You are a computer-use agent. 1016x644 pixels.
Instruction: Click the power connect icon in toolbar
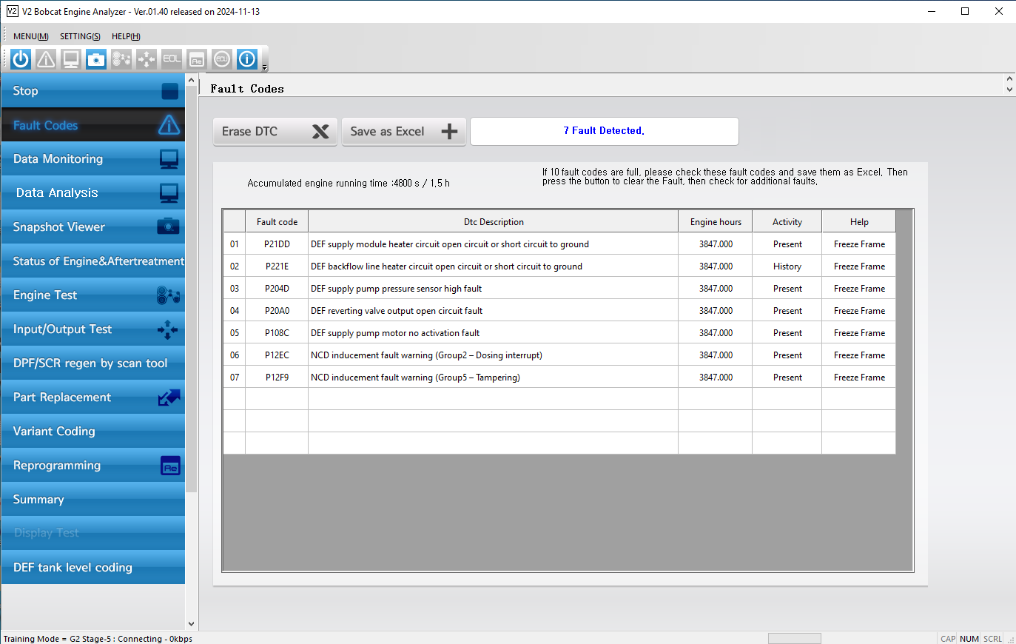click(x=21, y=59)
